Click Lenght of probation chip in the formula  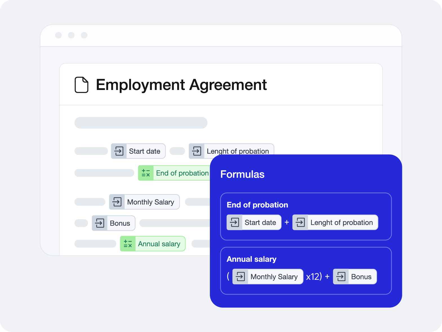click(341, 223)
